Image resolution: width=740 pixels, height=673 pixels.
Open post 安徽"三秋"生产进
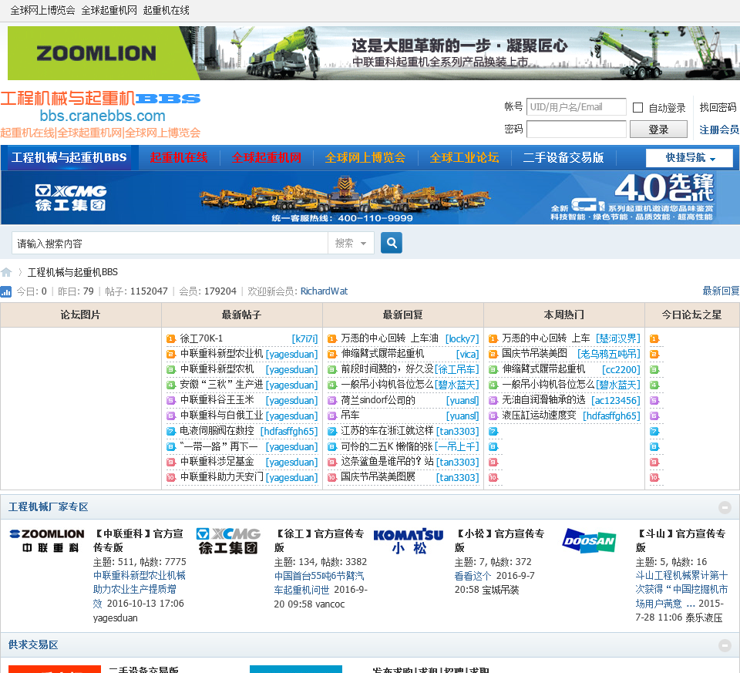[x=221, y=385]
